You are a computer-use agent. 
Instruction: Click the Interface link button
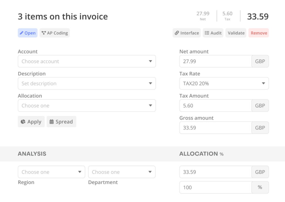[x=186, y=33]
